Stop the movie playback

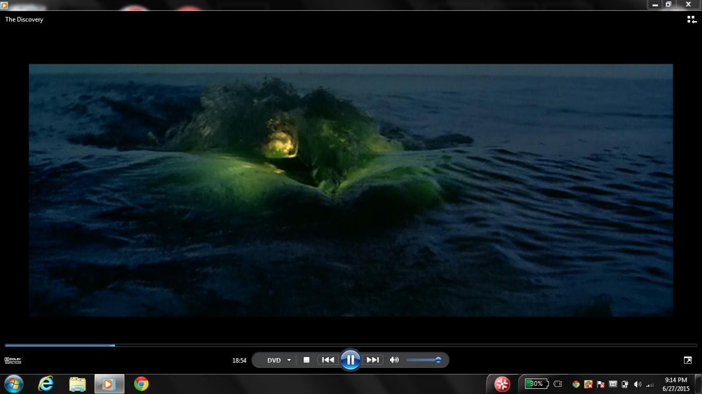(306, 360)
